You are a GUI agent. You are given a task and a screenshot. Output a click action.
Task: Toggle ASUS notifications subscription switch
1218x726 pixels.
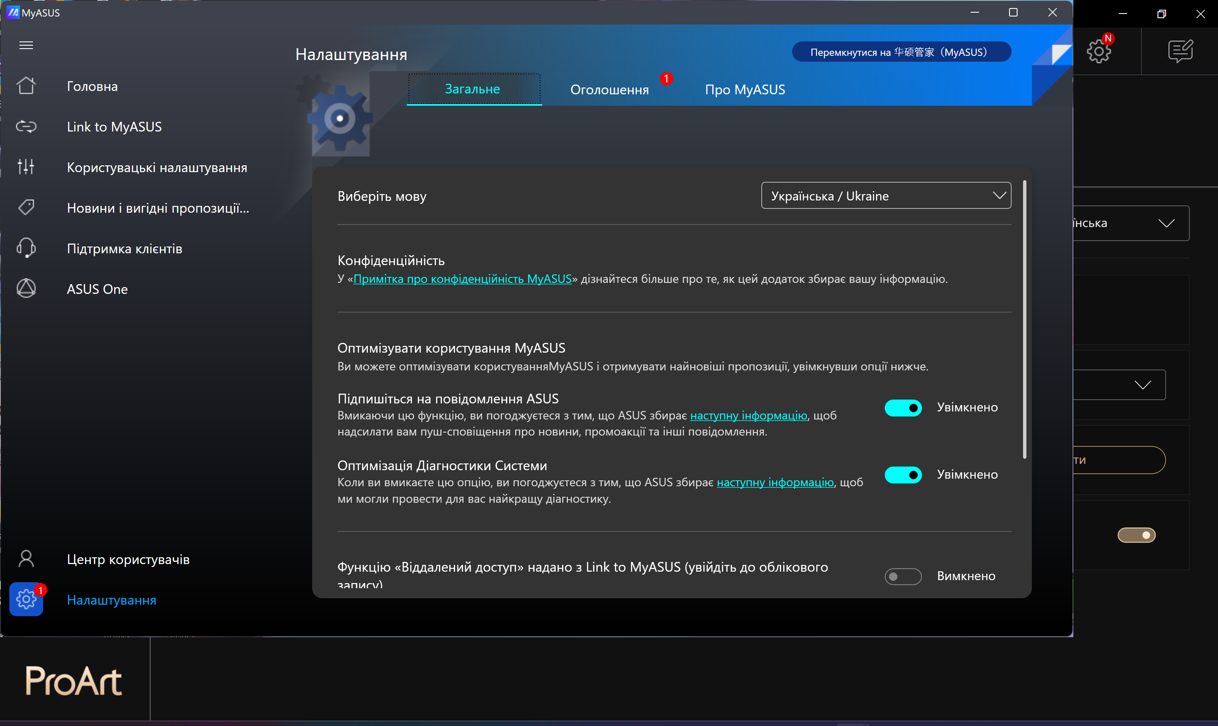click(903, 408)
